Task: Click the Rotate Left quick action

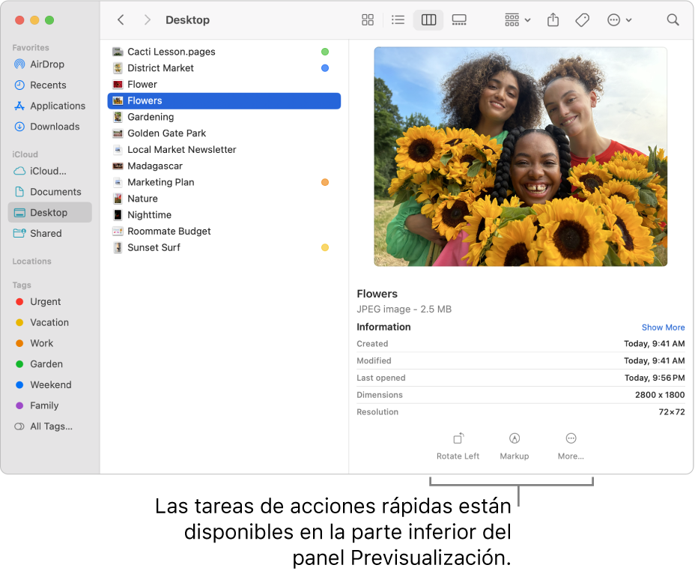Action: pyautogui.click(x=458, y=447)
